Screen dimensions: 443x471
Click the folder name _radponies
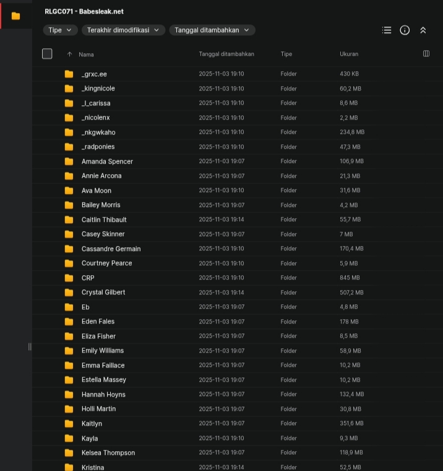(x=98, y=147)
